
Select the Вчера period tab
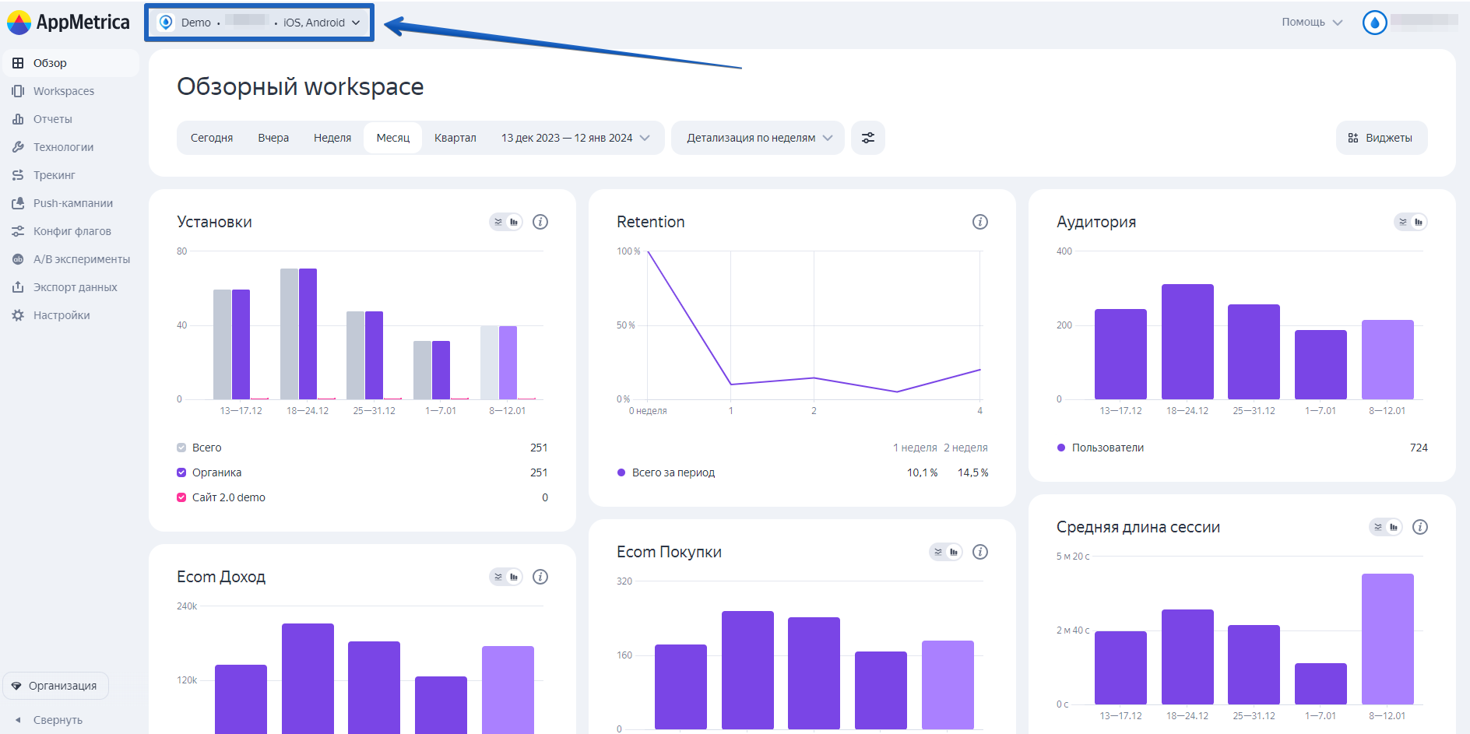(x=273, y=138)
